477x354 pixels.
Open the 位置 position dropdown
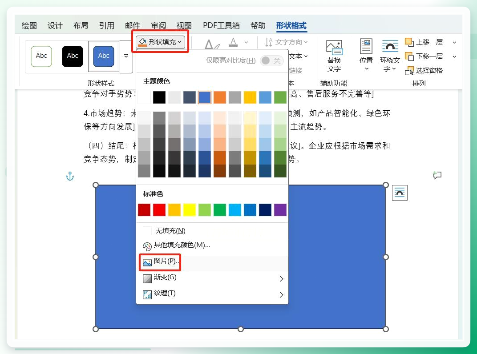[x=366, y=55]
